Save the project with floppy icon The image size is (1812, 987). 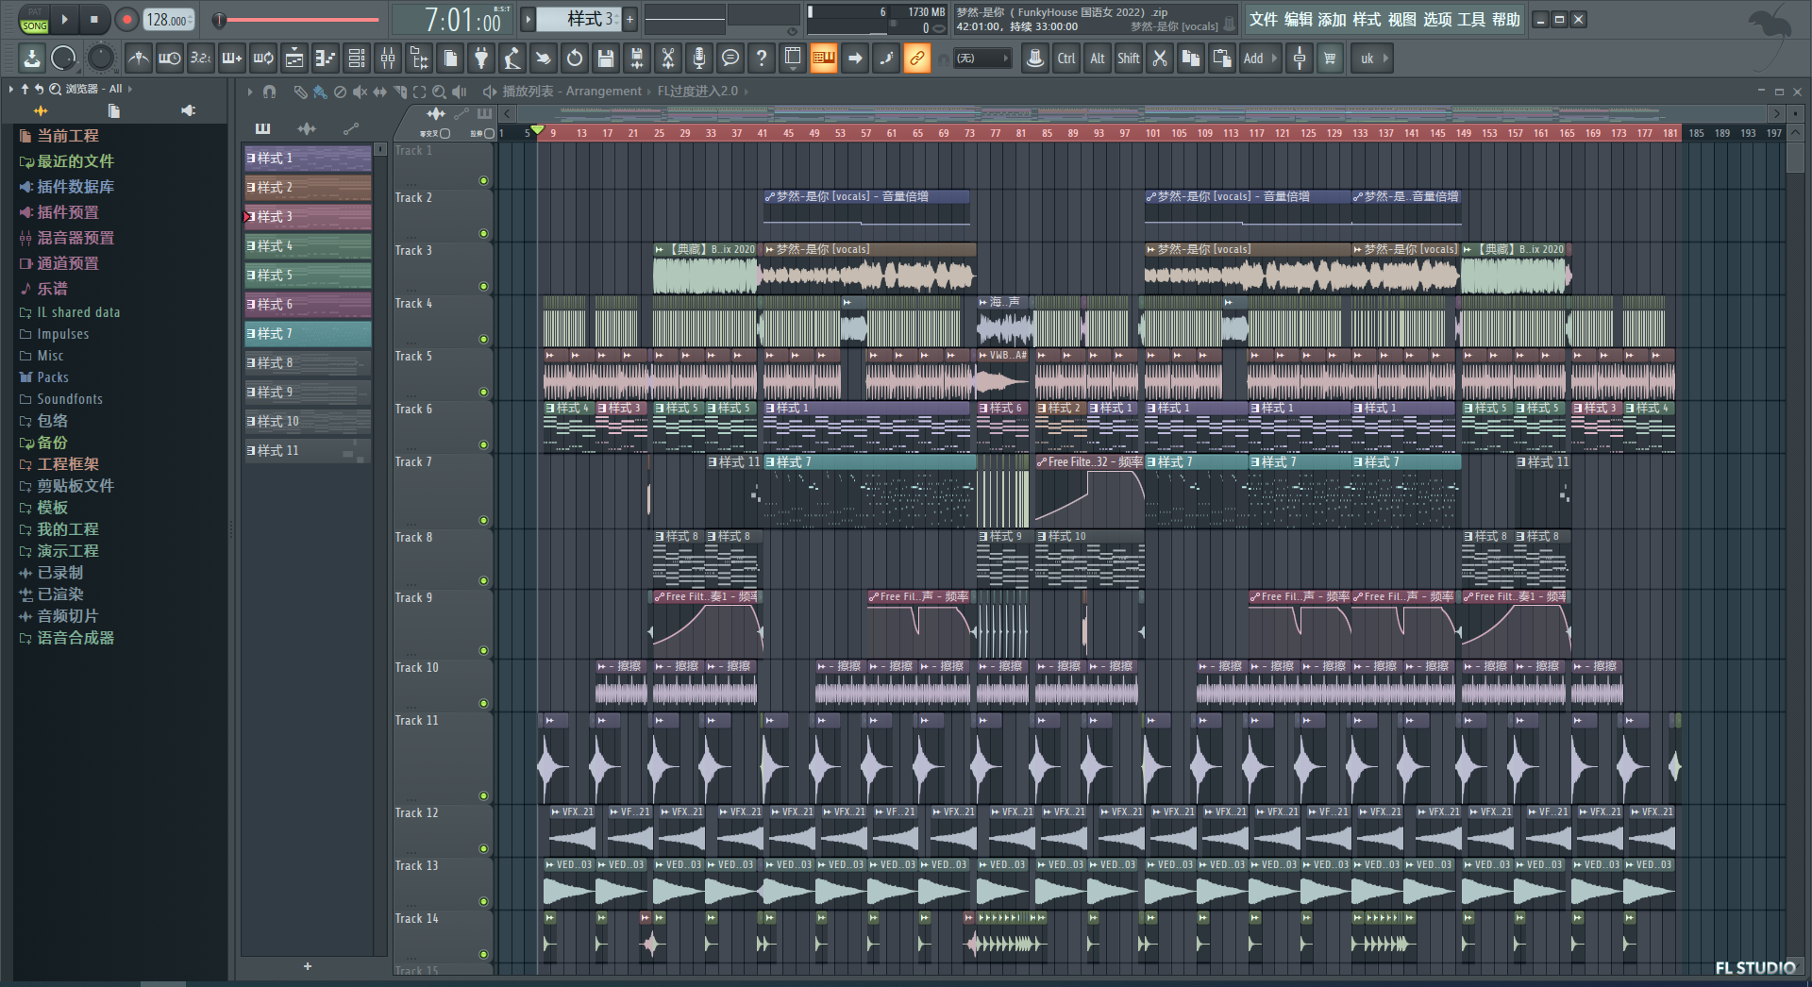coord(606,59)
